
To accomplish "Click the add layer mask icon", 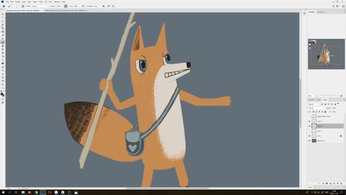I will [x=327, y=184].
